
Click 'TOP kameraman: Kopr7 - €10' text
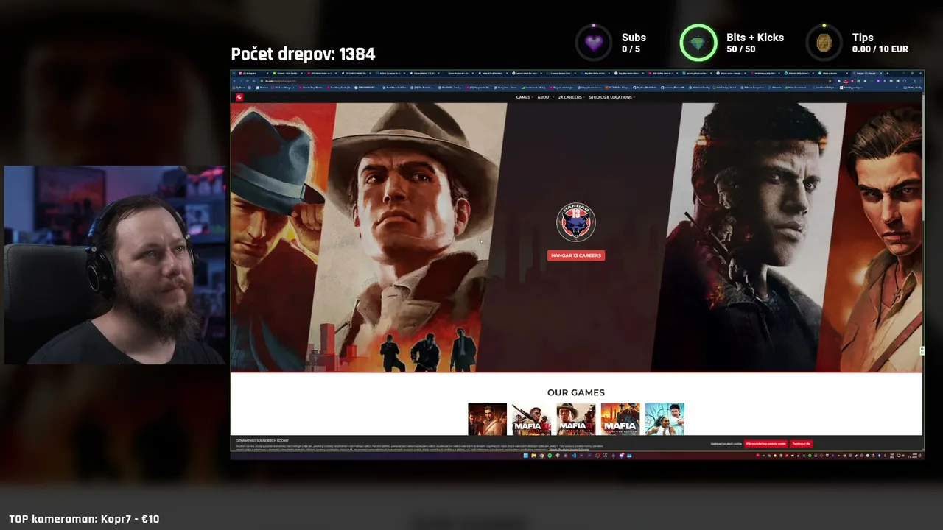coord(84,519)
